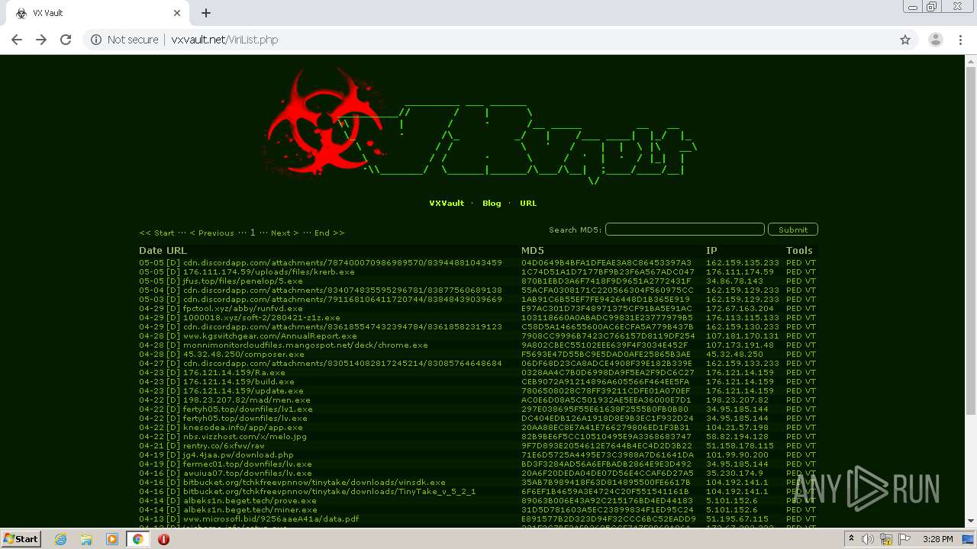Viewport: 977px width, 549px height.
Task: Click knesodea.info/app/app.exe URL
Action: [x=243, y=428]
